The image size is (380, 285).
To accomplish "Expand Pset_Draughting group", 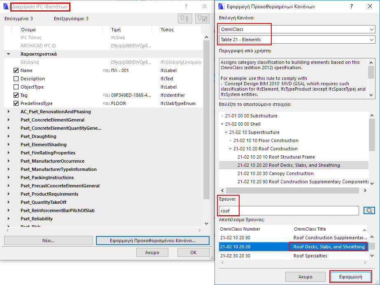I will click(x=9, y=136).
